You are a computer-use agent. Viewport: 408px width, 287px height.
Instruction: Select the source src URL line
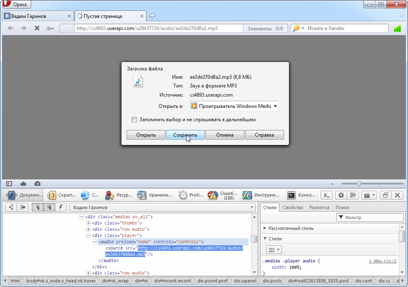click(174, 251)
